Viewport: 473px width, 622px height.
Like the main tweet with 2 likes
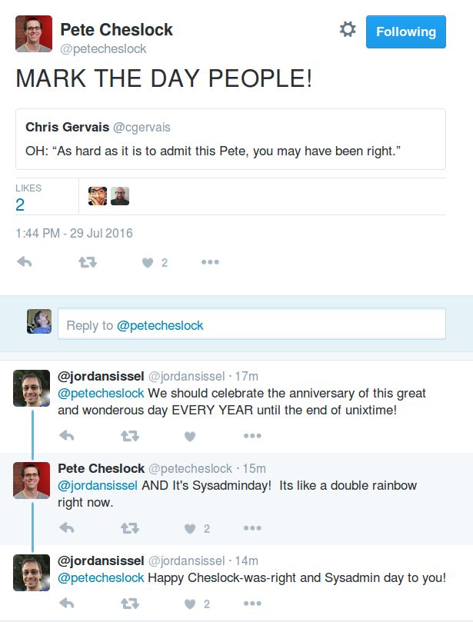[x=148, y=262]
